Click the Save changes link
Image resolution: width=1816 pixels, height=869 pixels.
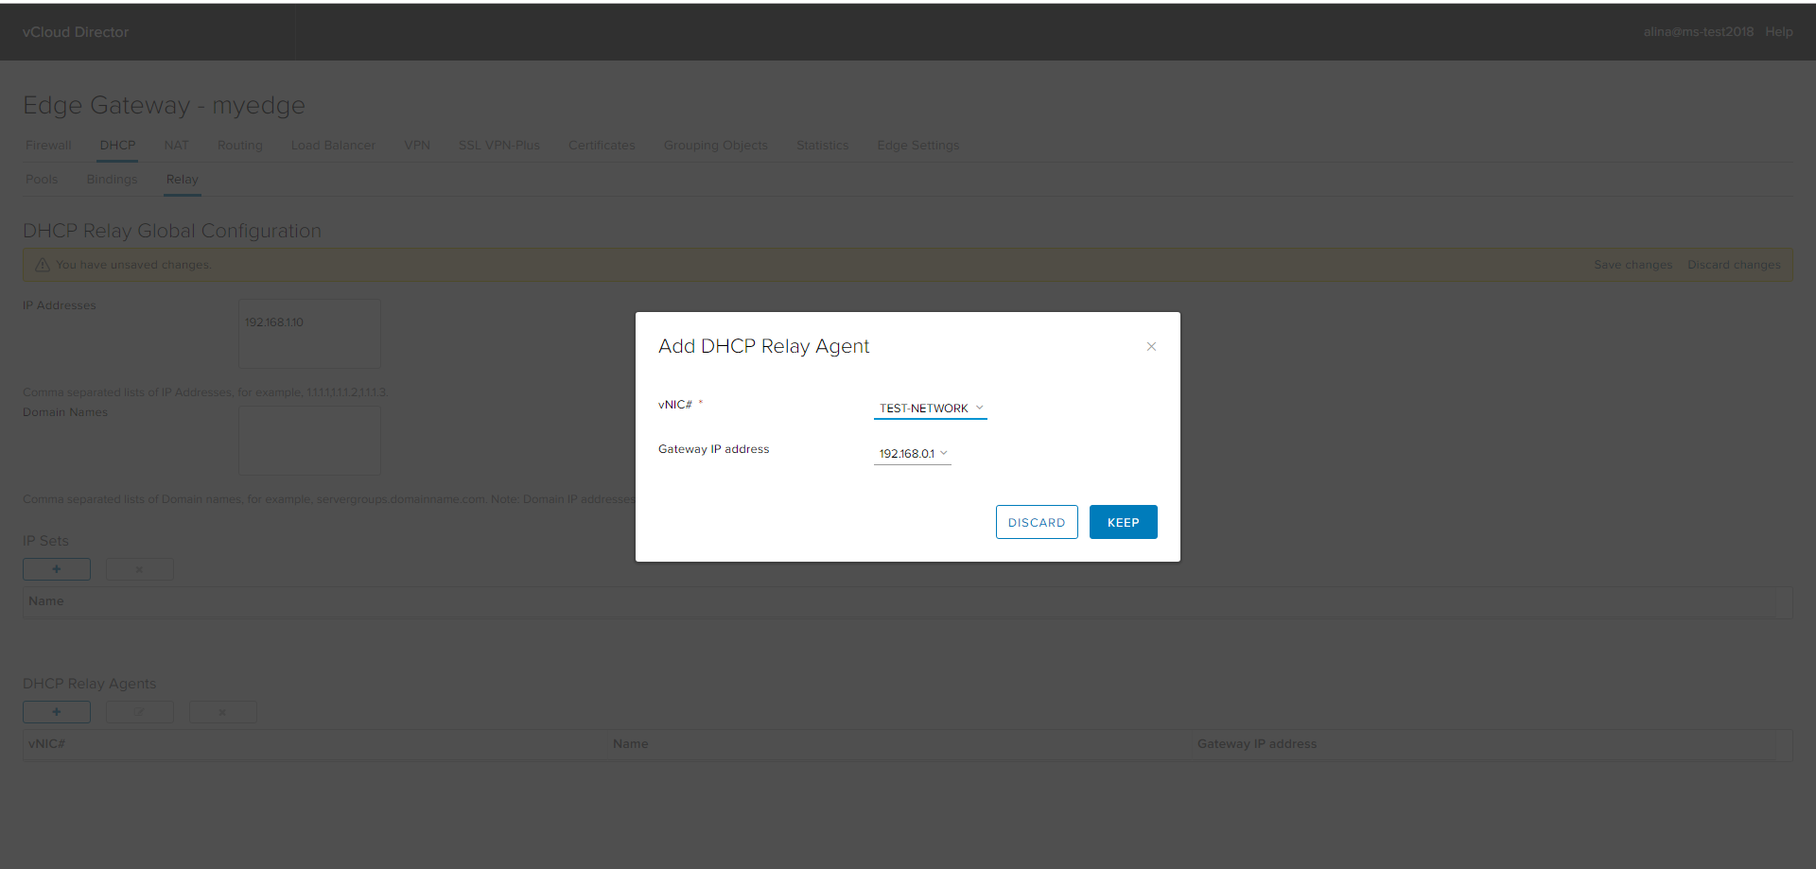1633,264
